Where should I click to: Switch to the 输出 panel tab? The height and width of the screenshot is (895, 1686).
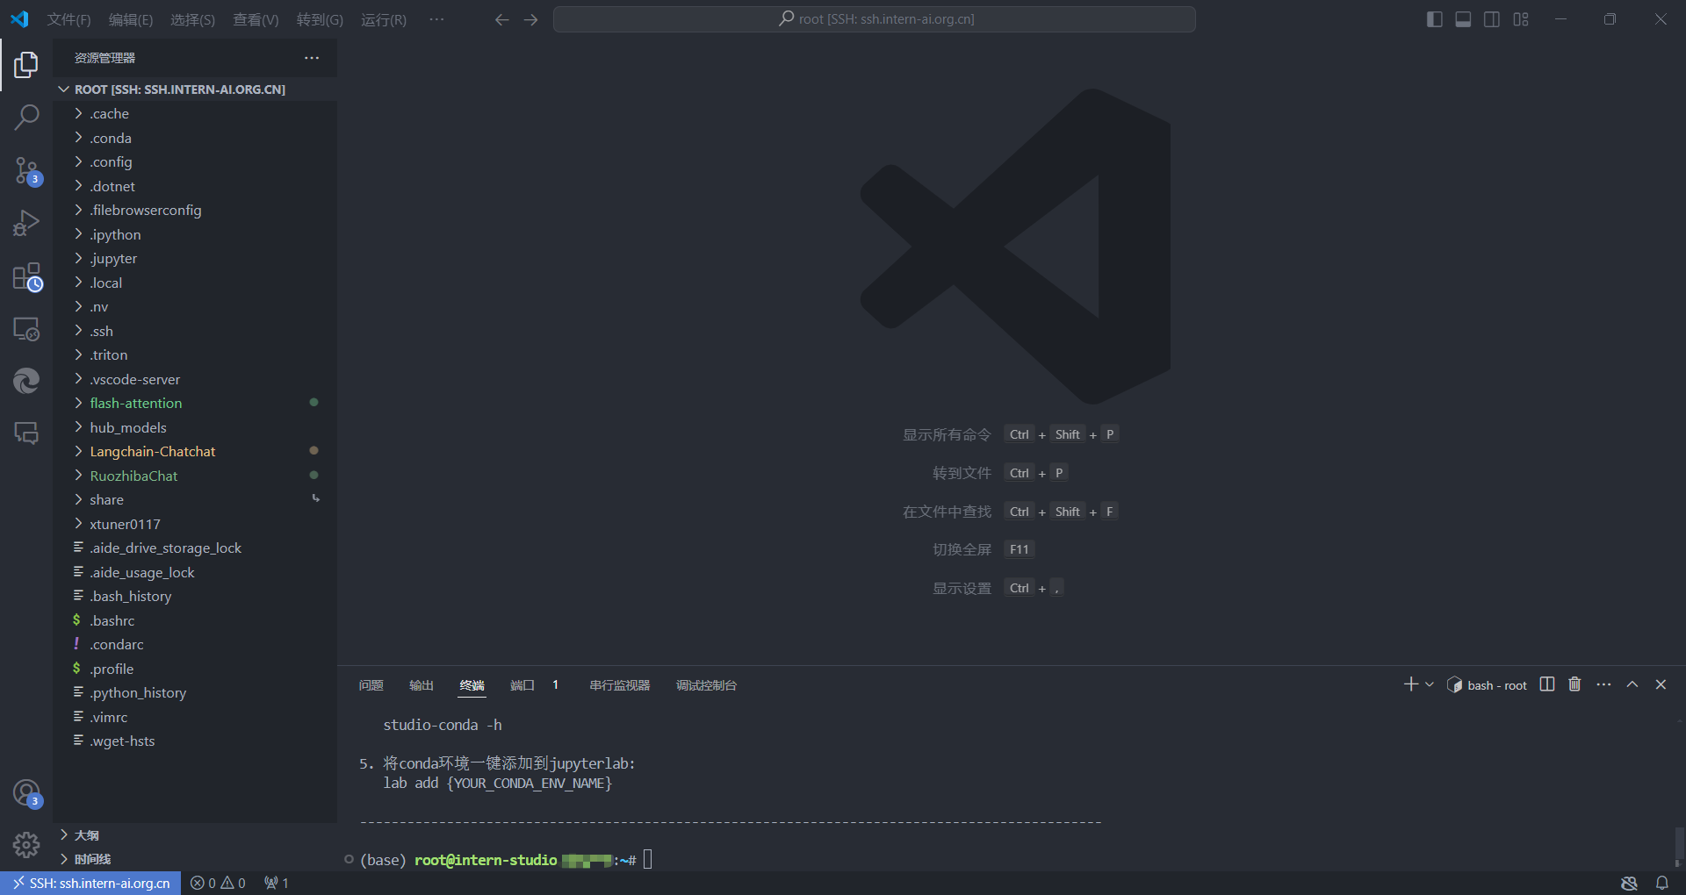click(421, 685)
